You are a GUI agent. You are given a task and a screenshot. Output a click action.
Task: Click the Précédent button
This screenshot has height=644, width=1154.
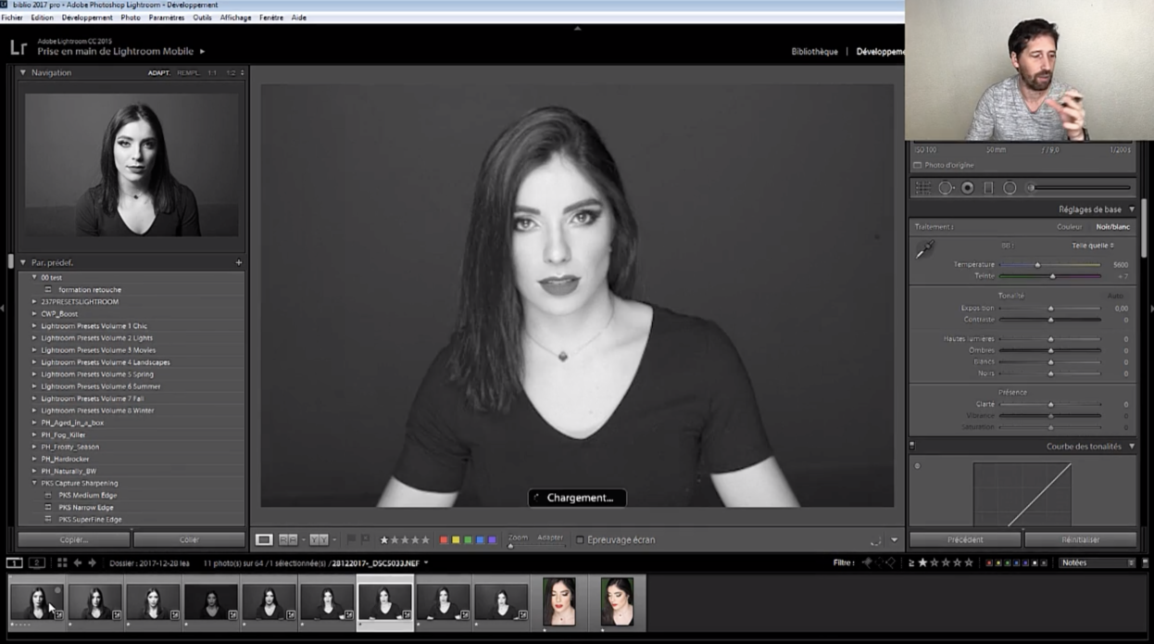[965, 539]
